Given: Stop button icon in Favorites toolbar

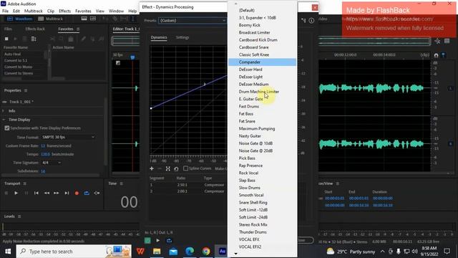Looking at the screenshot, I should click(6, 39).
